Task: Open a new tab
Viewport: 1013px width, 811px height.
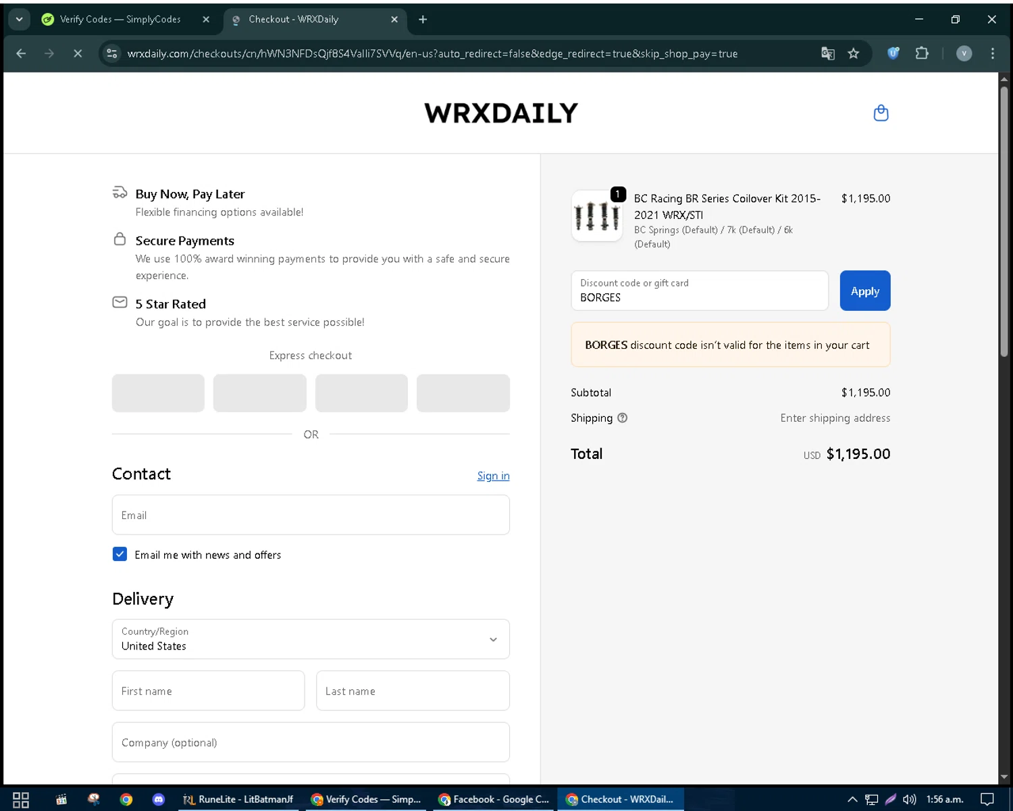Action: pyautogui.click(x=423, y=20)
